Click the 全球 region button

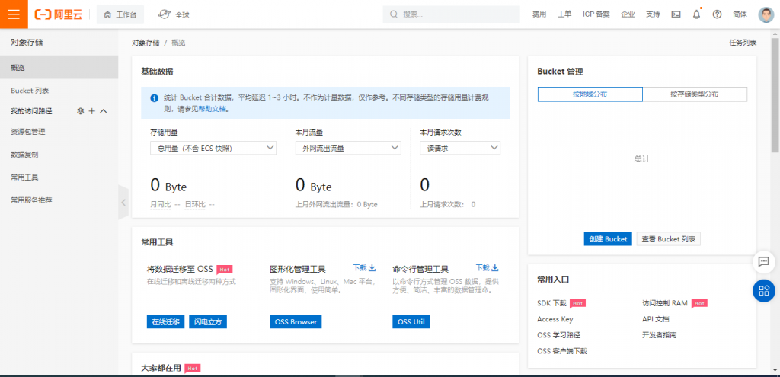click(x=174, y=14)
